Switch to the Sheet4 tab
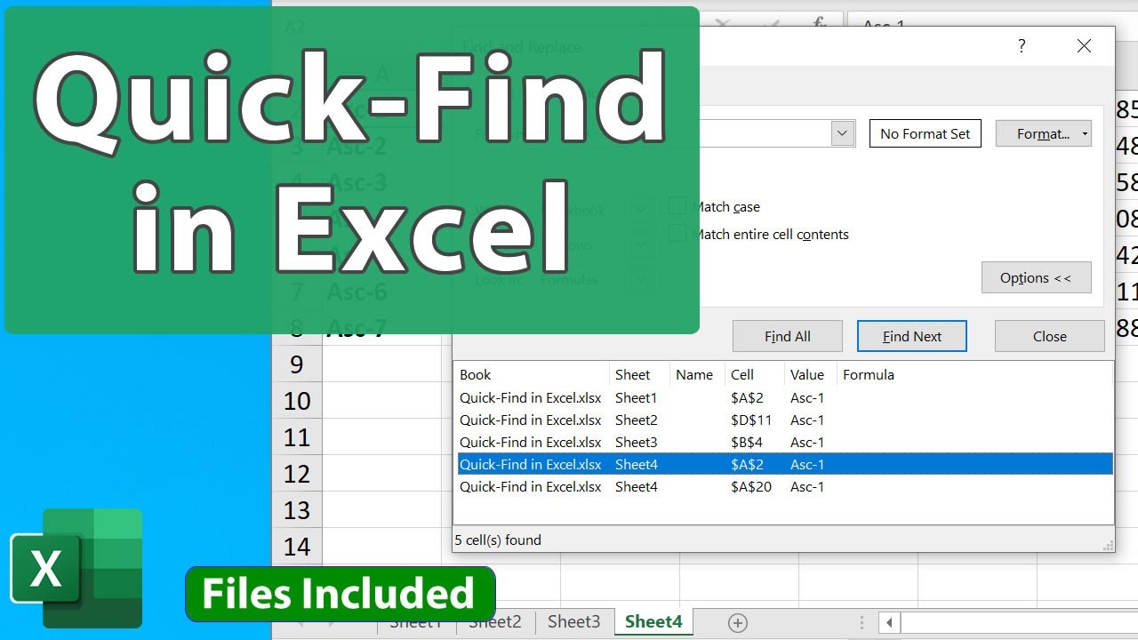The height and width of the screenshot is (640, 1138). coord(653,622)
